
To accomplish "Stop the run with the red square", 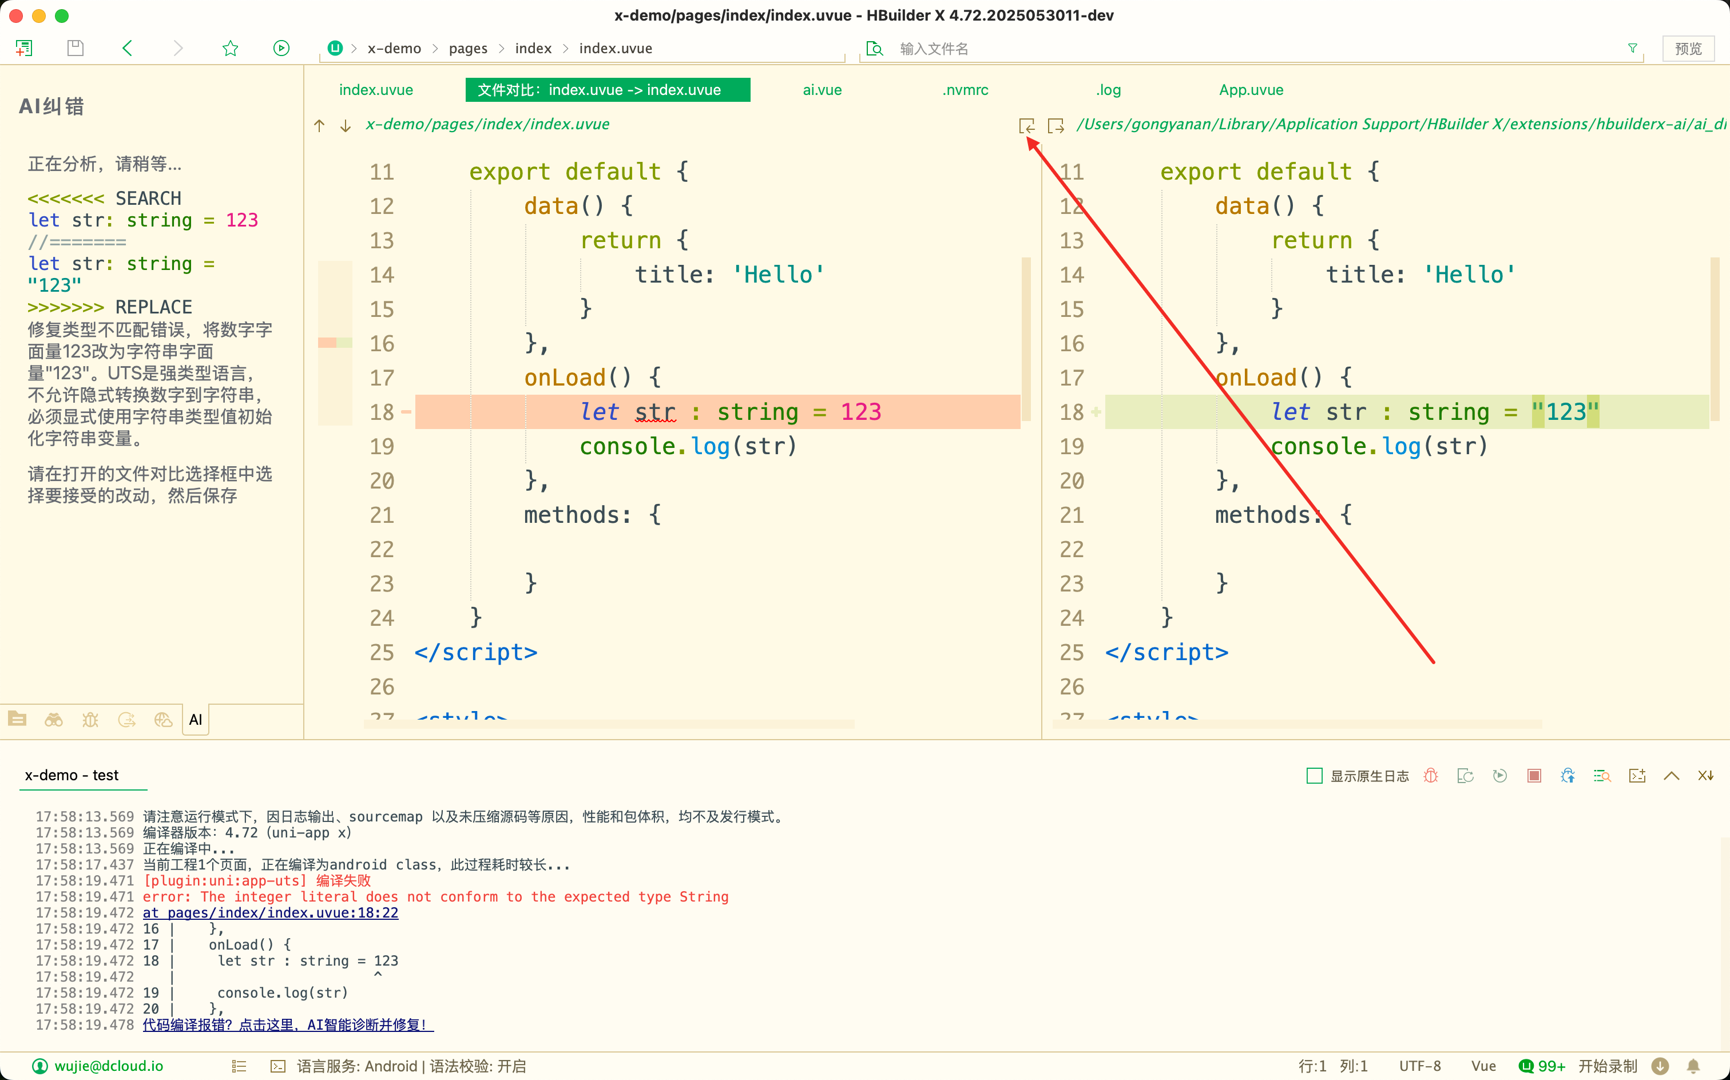I will (x=1534, y=776).
